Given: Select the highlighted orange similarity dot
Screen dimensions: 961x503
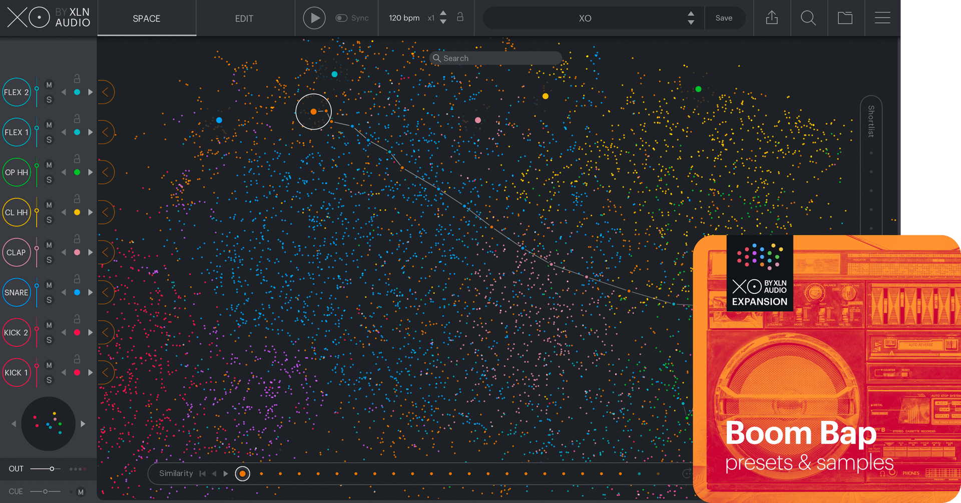Looking at the screenshot, I should (243, 473).
